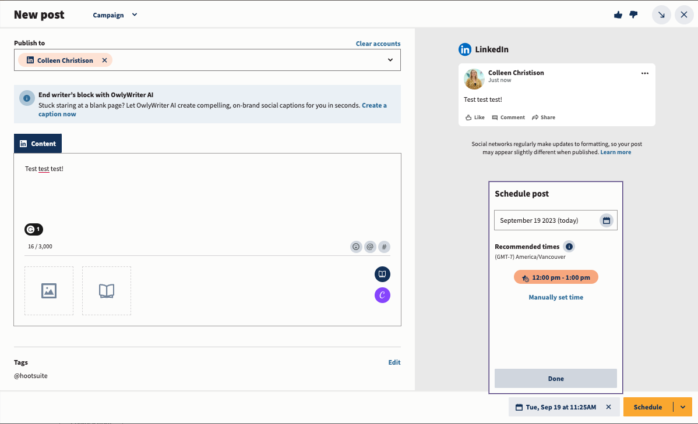Expand the Schedule button arrow options
Screen dimensions: 698x424
(x=683, y=407)
